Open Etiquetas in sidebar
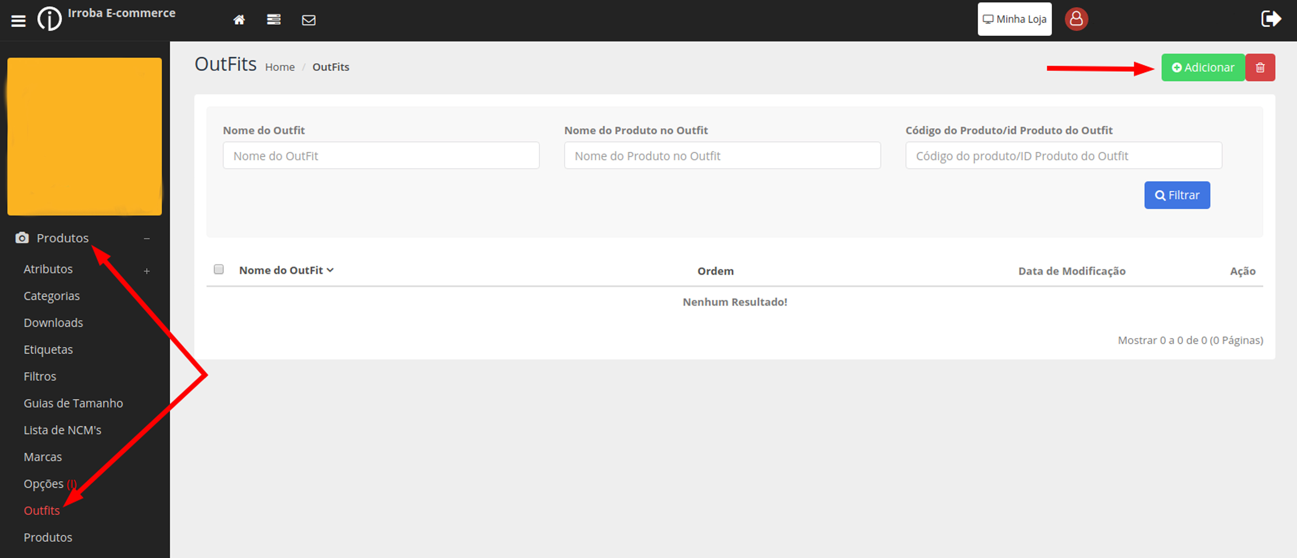The width and height of the screenshot is (1297, 558). point(48,350)
